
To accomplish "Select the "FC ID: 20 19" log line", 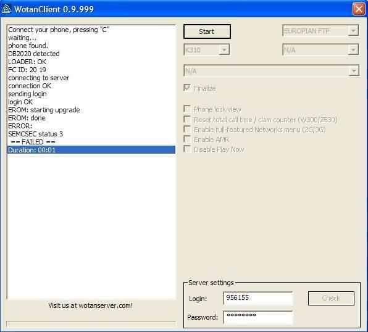I will [91, 70].
